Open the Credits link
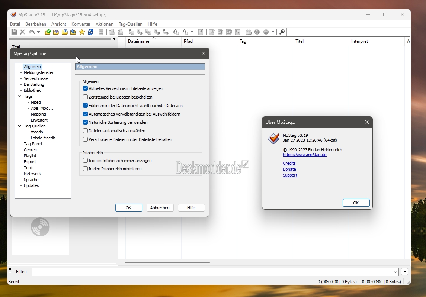The height and width of the screenshot is (297, 426). [289, 163]
